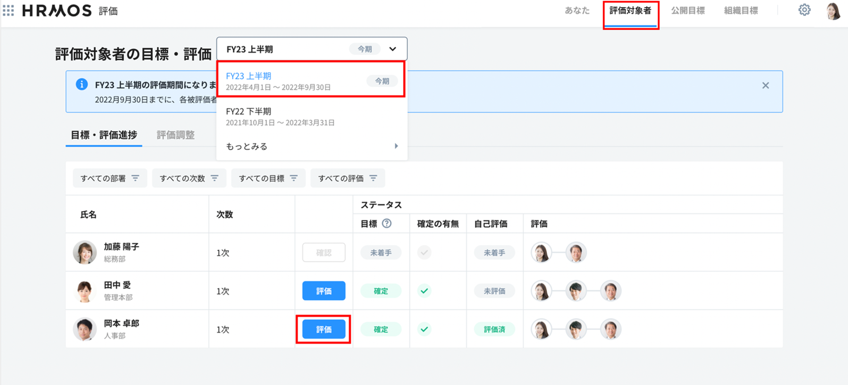
Task: Collapse the FY23 上半期 period dropdown
Action: pyautogui.click(x=392, y=49)
